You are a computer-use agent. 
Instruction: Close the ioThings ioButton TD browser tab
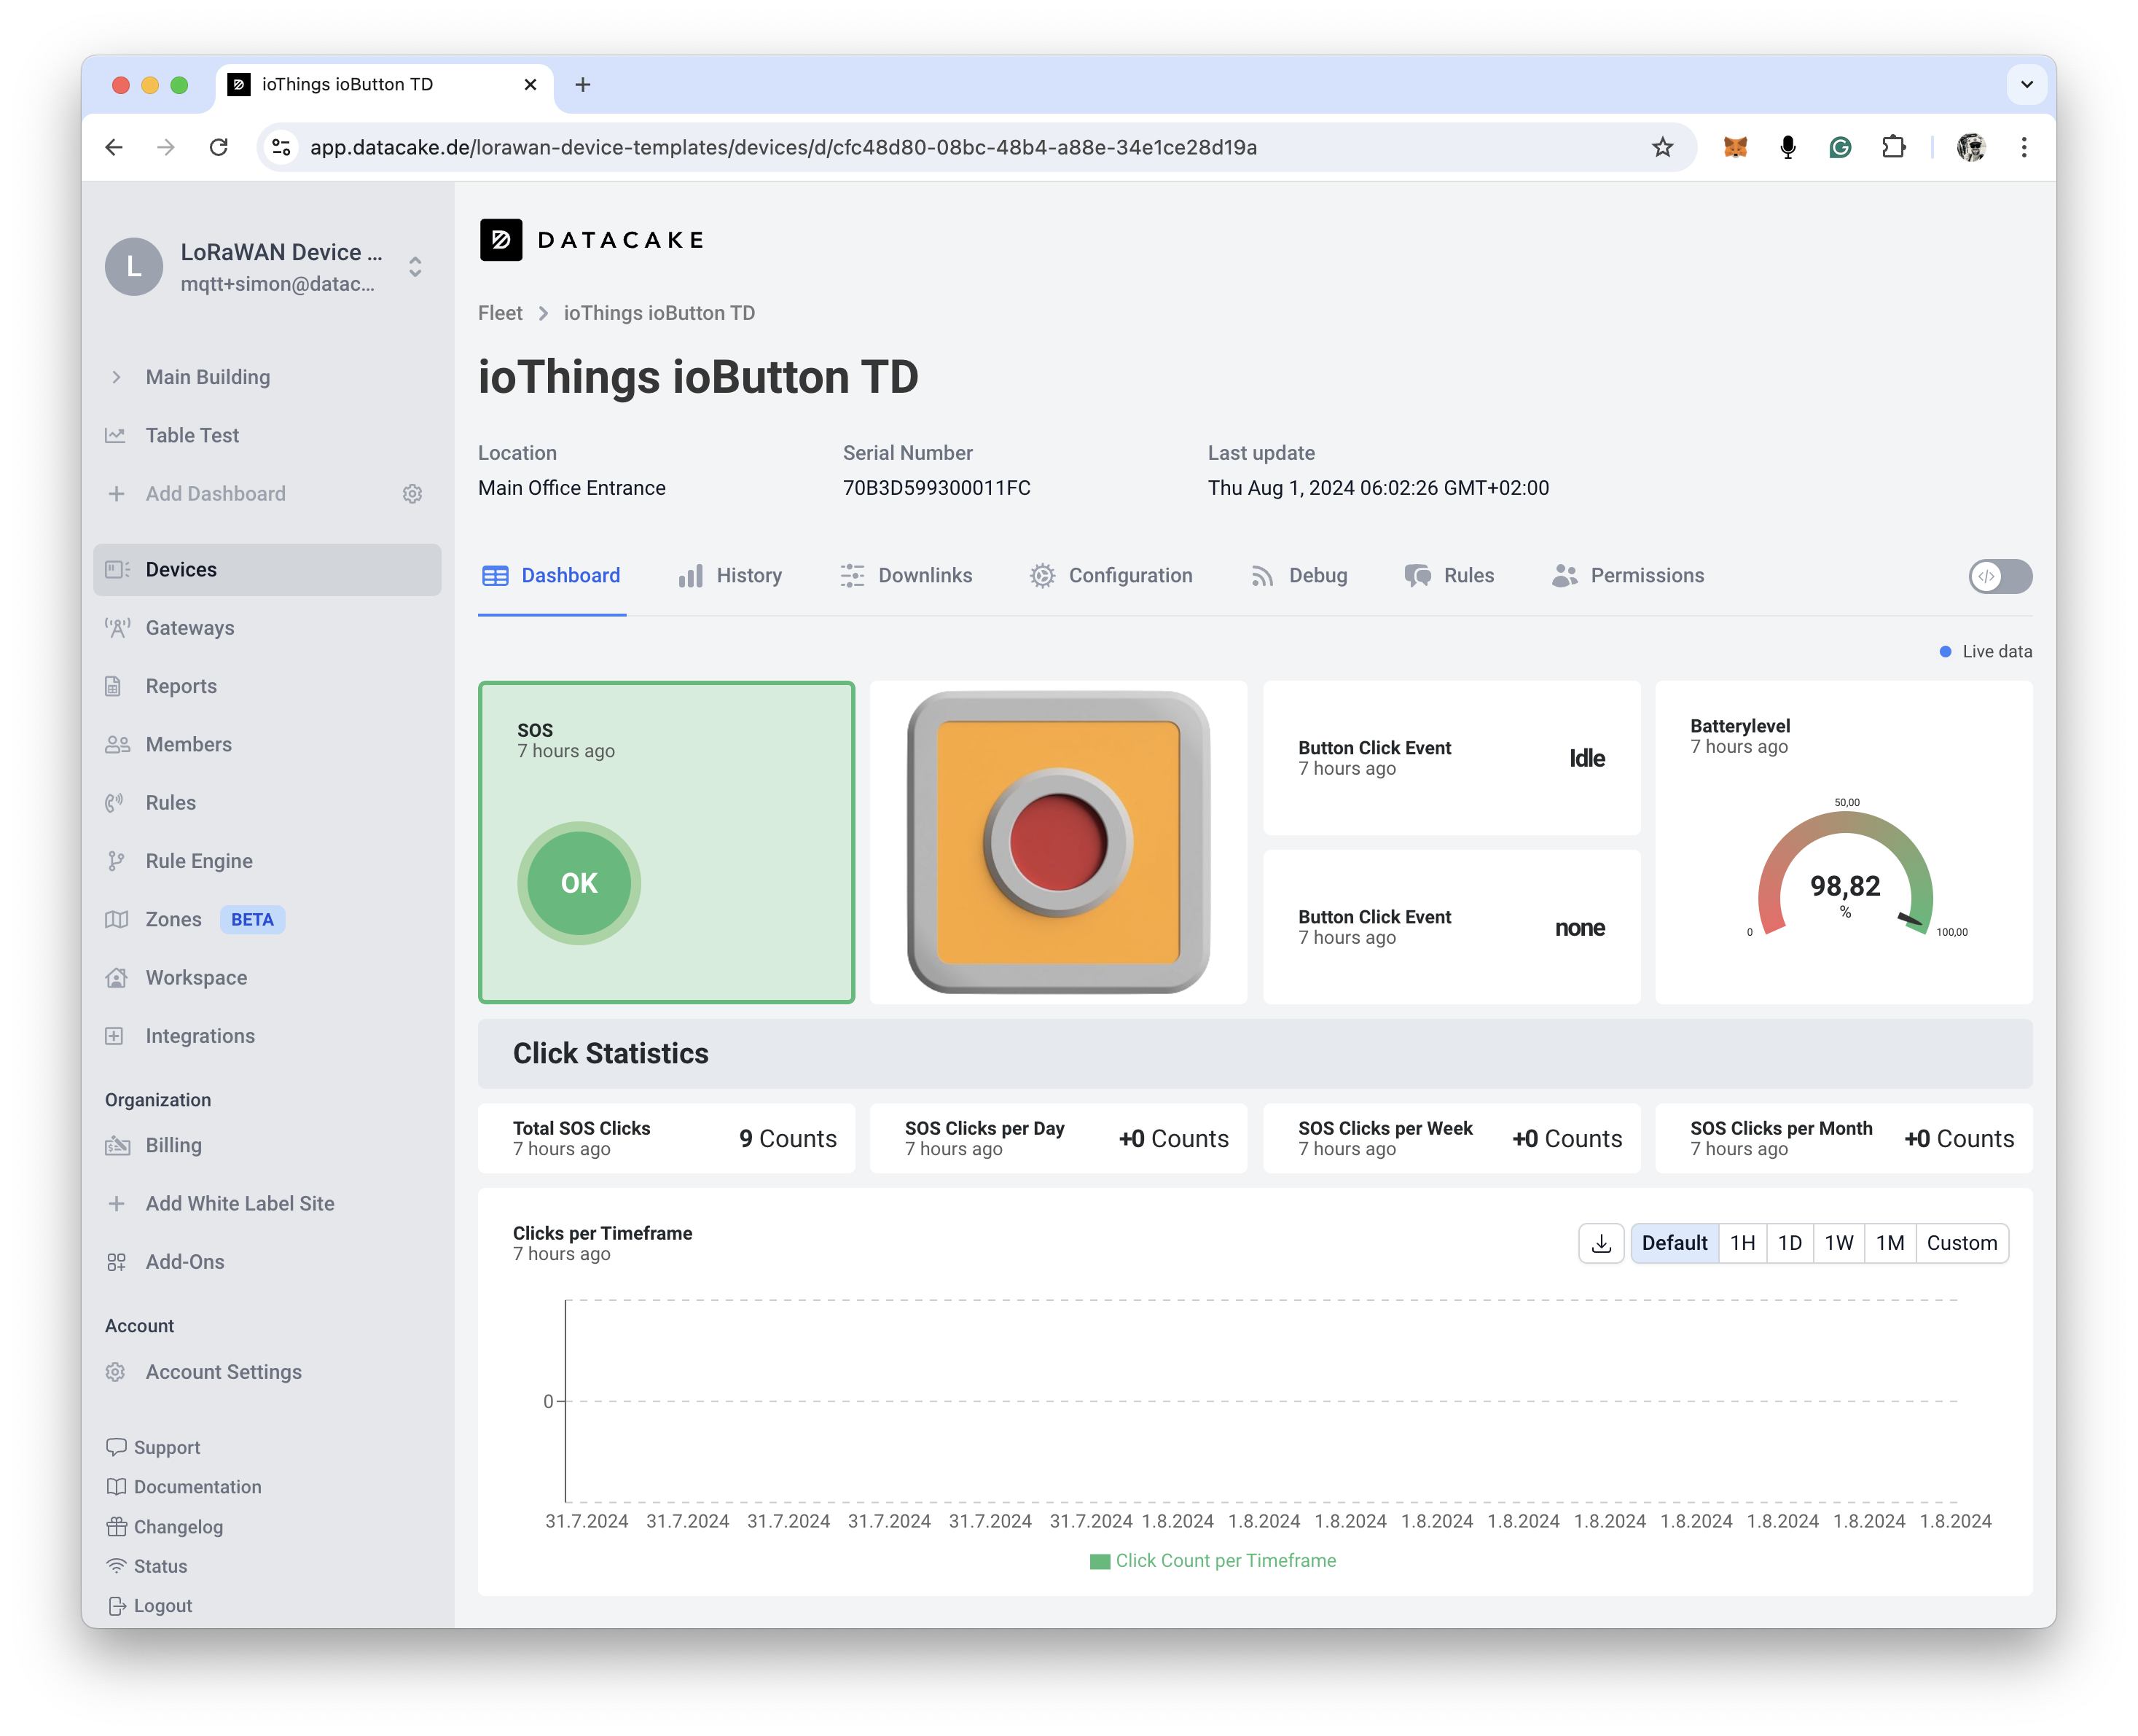click(x=530, y=84)
